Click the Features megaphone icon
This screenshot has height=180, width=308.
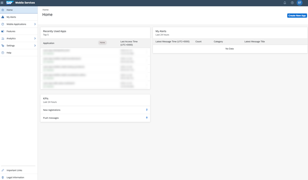click(x=3, y=31)
